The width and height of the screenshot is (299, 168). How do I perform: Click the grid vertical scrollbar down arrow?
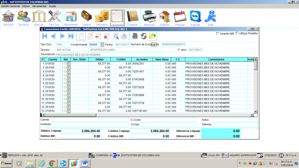255,112
